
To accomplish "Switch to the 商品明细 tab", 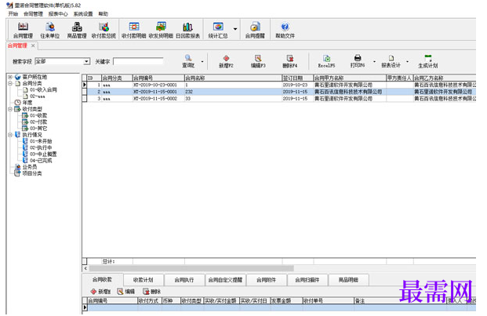I will pyautogui.click(x=348, y=280).
